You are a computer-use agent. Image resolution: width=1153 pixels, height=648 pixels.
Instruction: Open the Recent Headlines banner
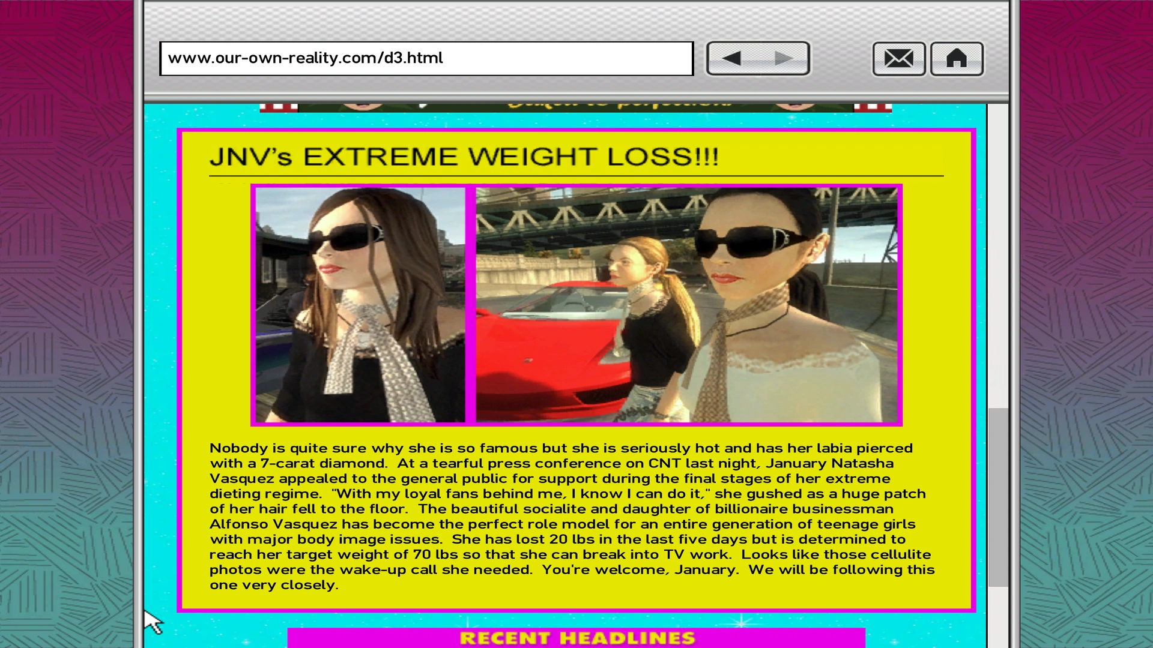click(x=576, y=638)
